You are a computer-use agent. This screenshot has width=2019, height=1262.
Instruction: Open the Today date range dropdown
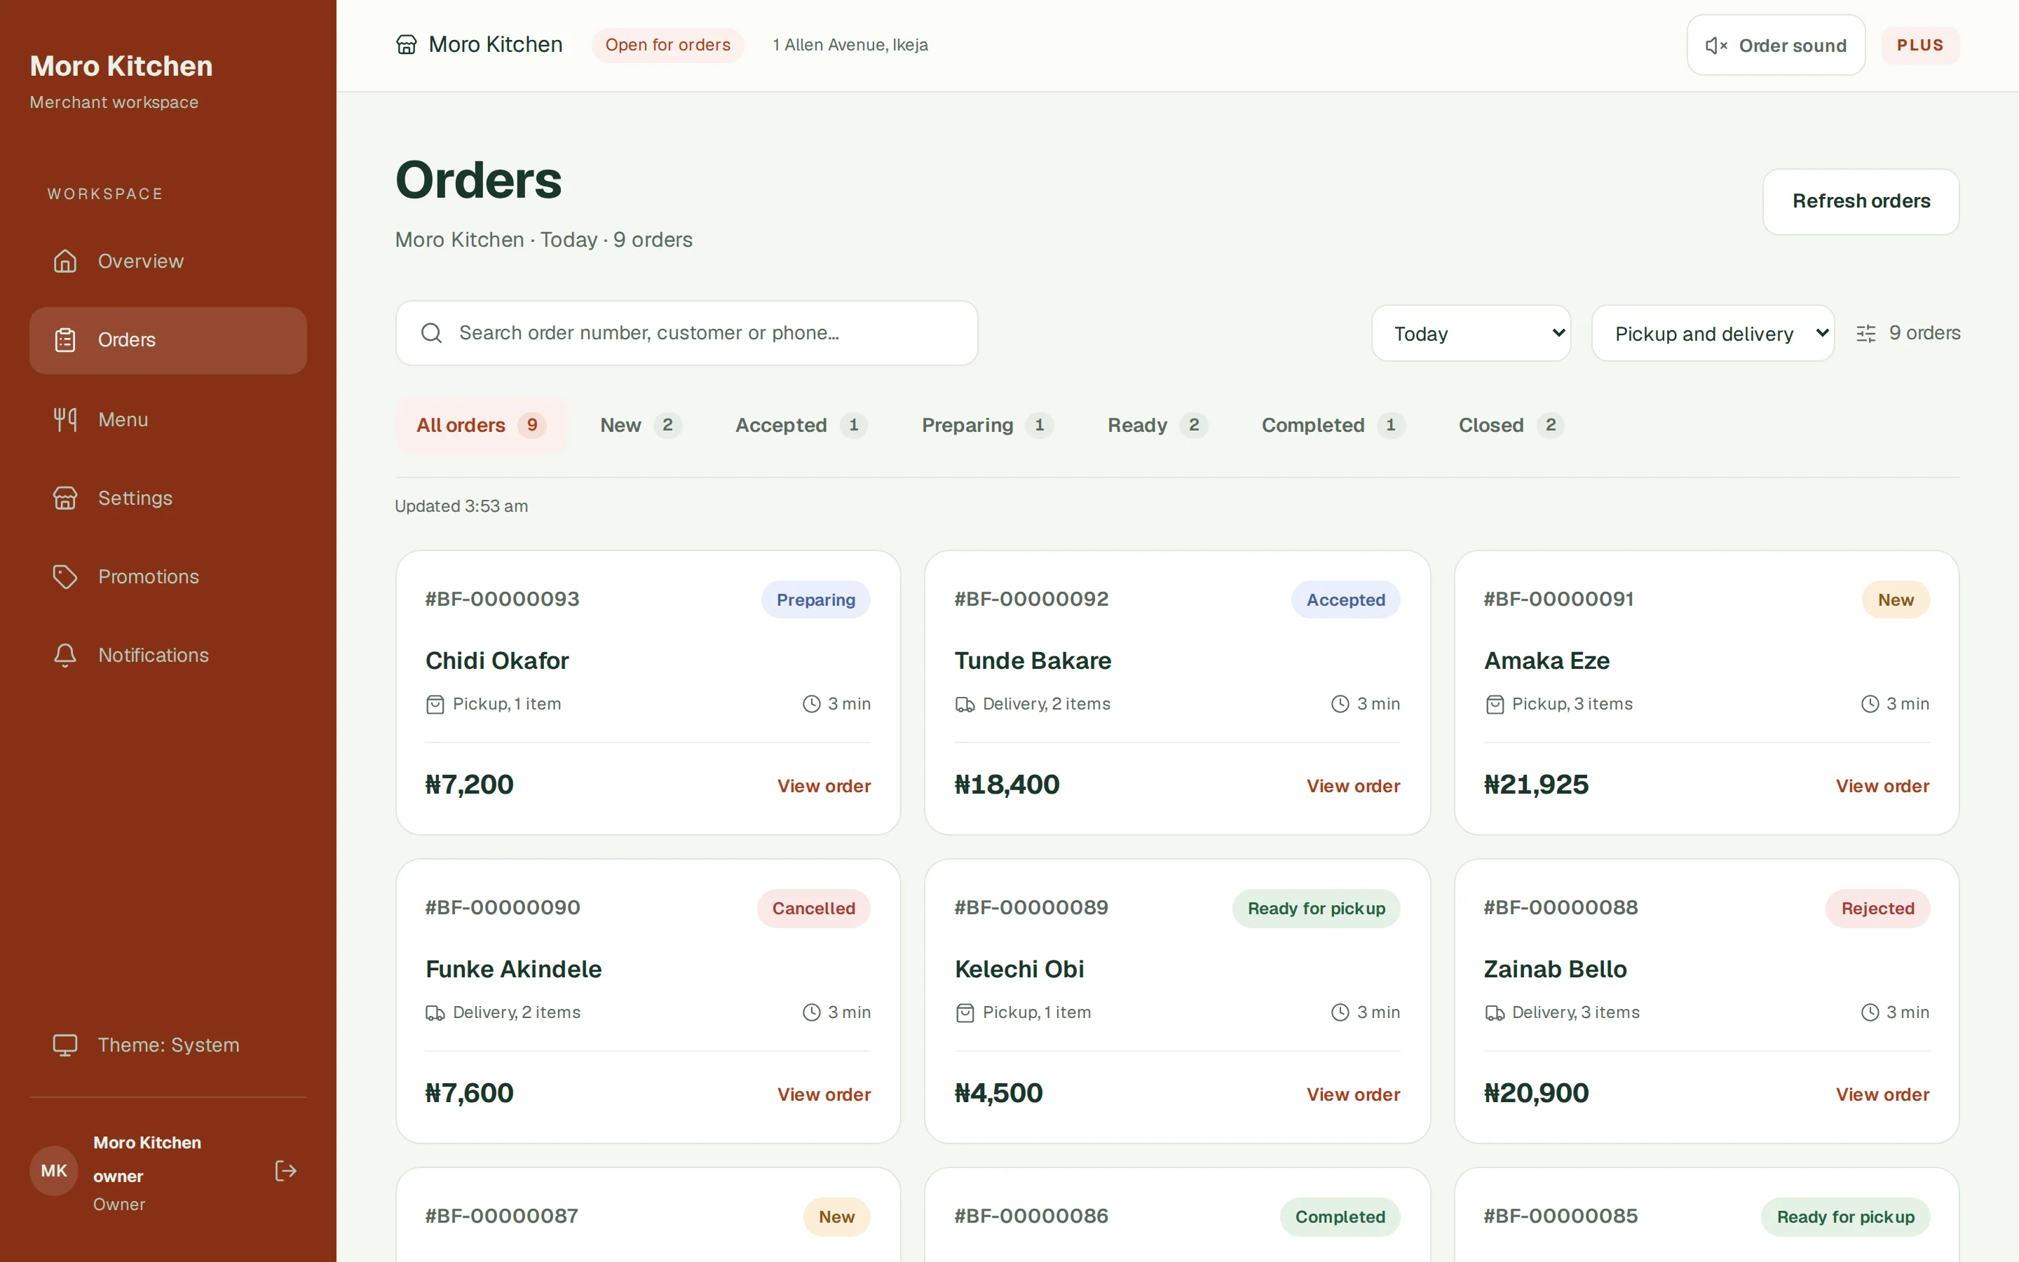pyautogui.click(x=1471, y=333)
